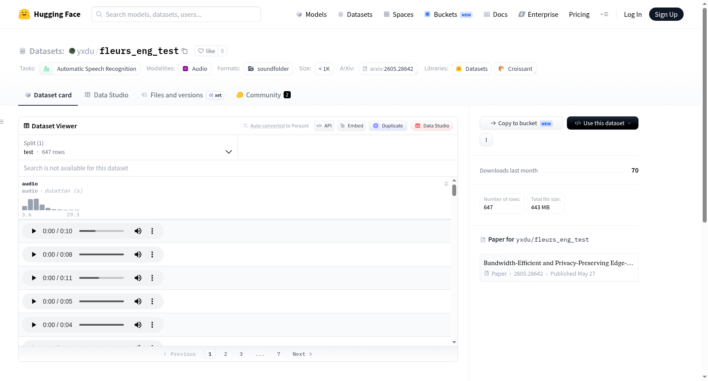Open Data Studio button in viewer header
Screen dimensions: 708x381
point(432,126)
